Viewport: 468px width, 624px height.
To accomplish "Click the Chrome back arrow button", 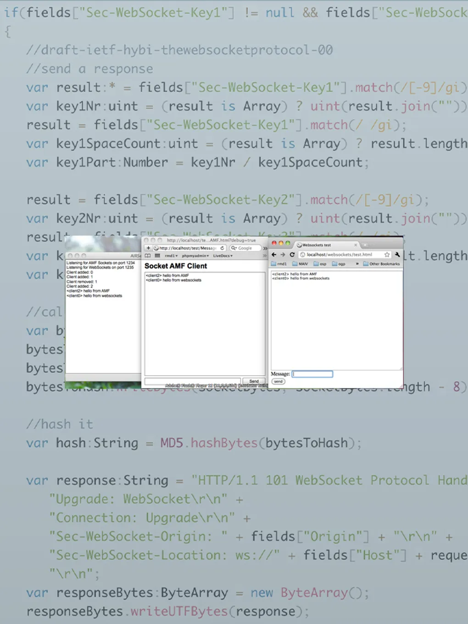I will [x=274, y=255].
